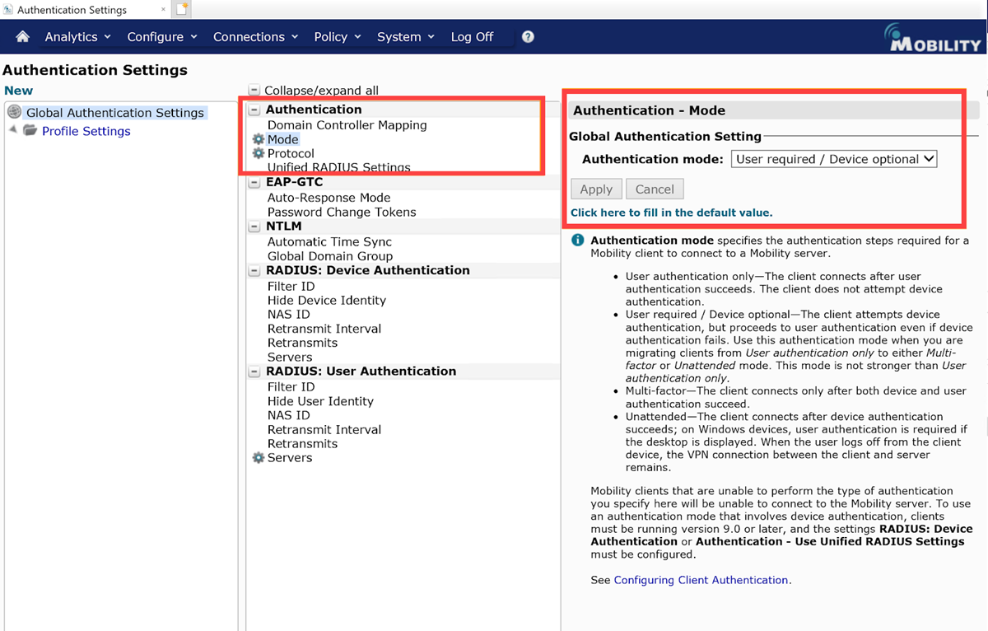Screen dimensions: 988x631
Task: Click the Global Authentication Settings globe icon
Action: pos(14,113)
